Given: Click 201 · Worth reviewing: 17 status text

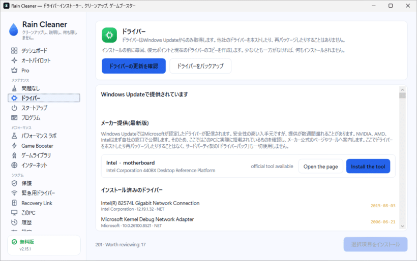Looking at the screenshot, I should click(121, 245).
